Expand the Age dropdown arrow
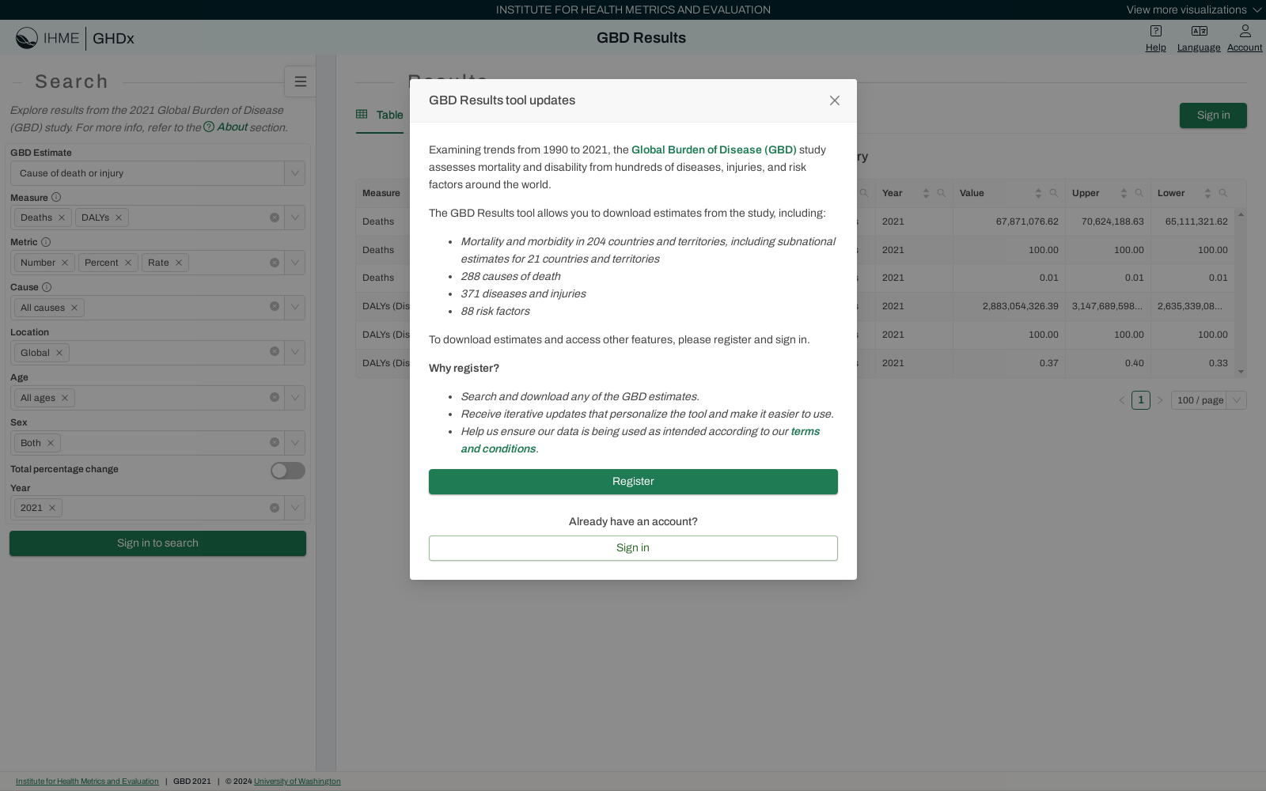Viewport: 1266px width, 791px height. tap(295, 398)
